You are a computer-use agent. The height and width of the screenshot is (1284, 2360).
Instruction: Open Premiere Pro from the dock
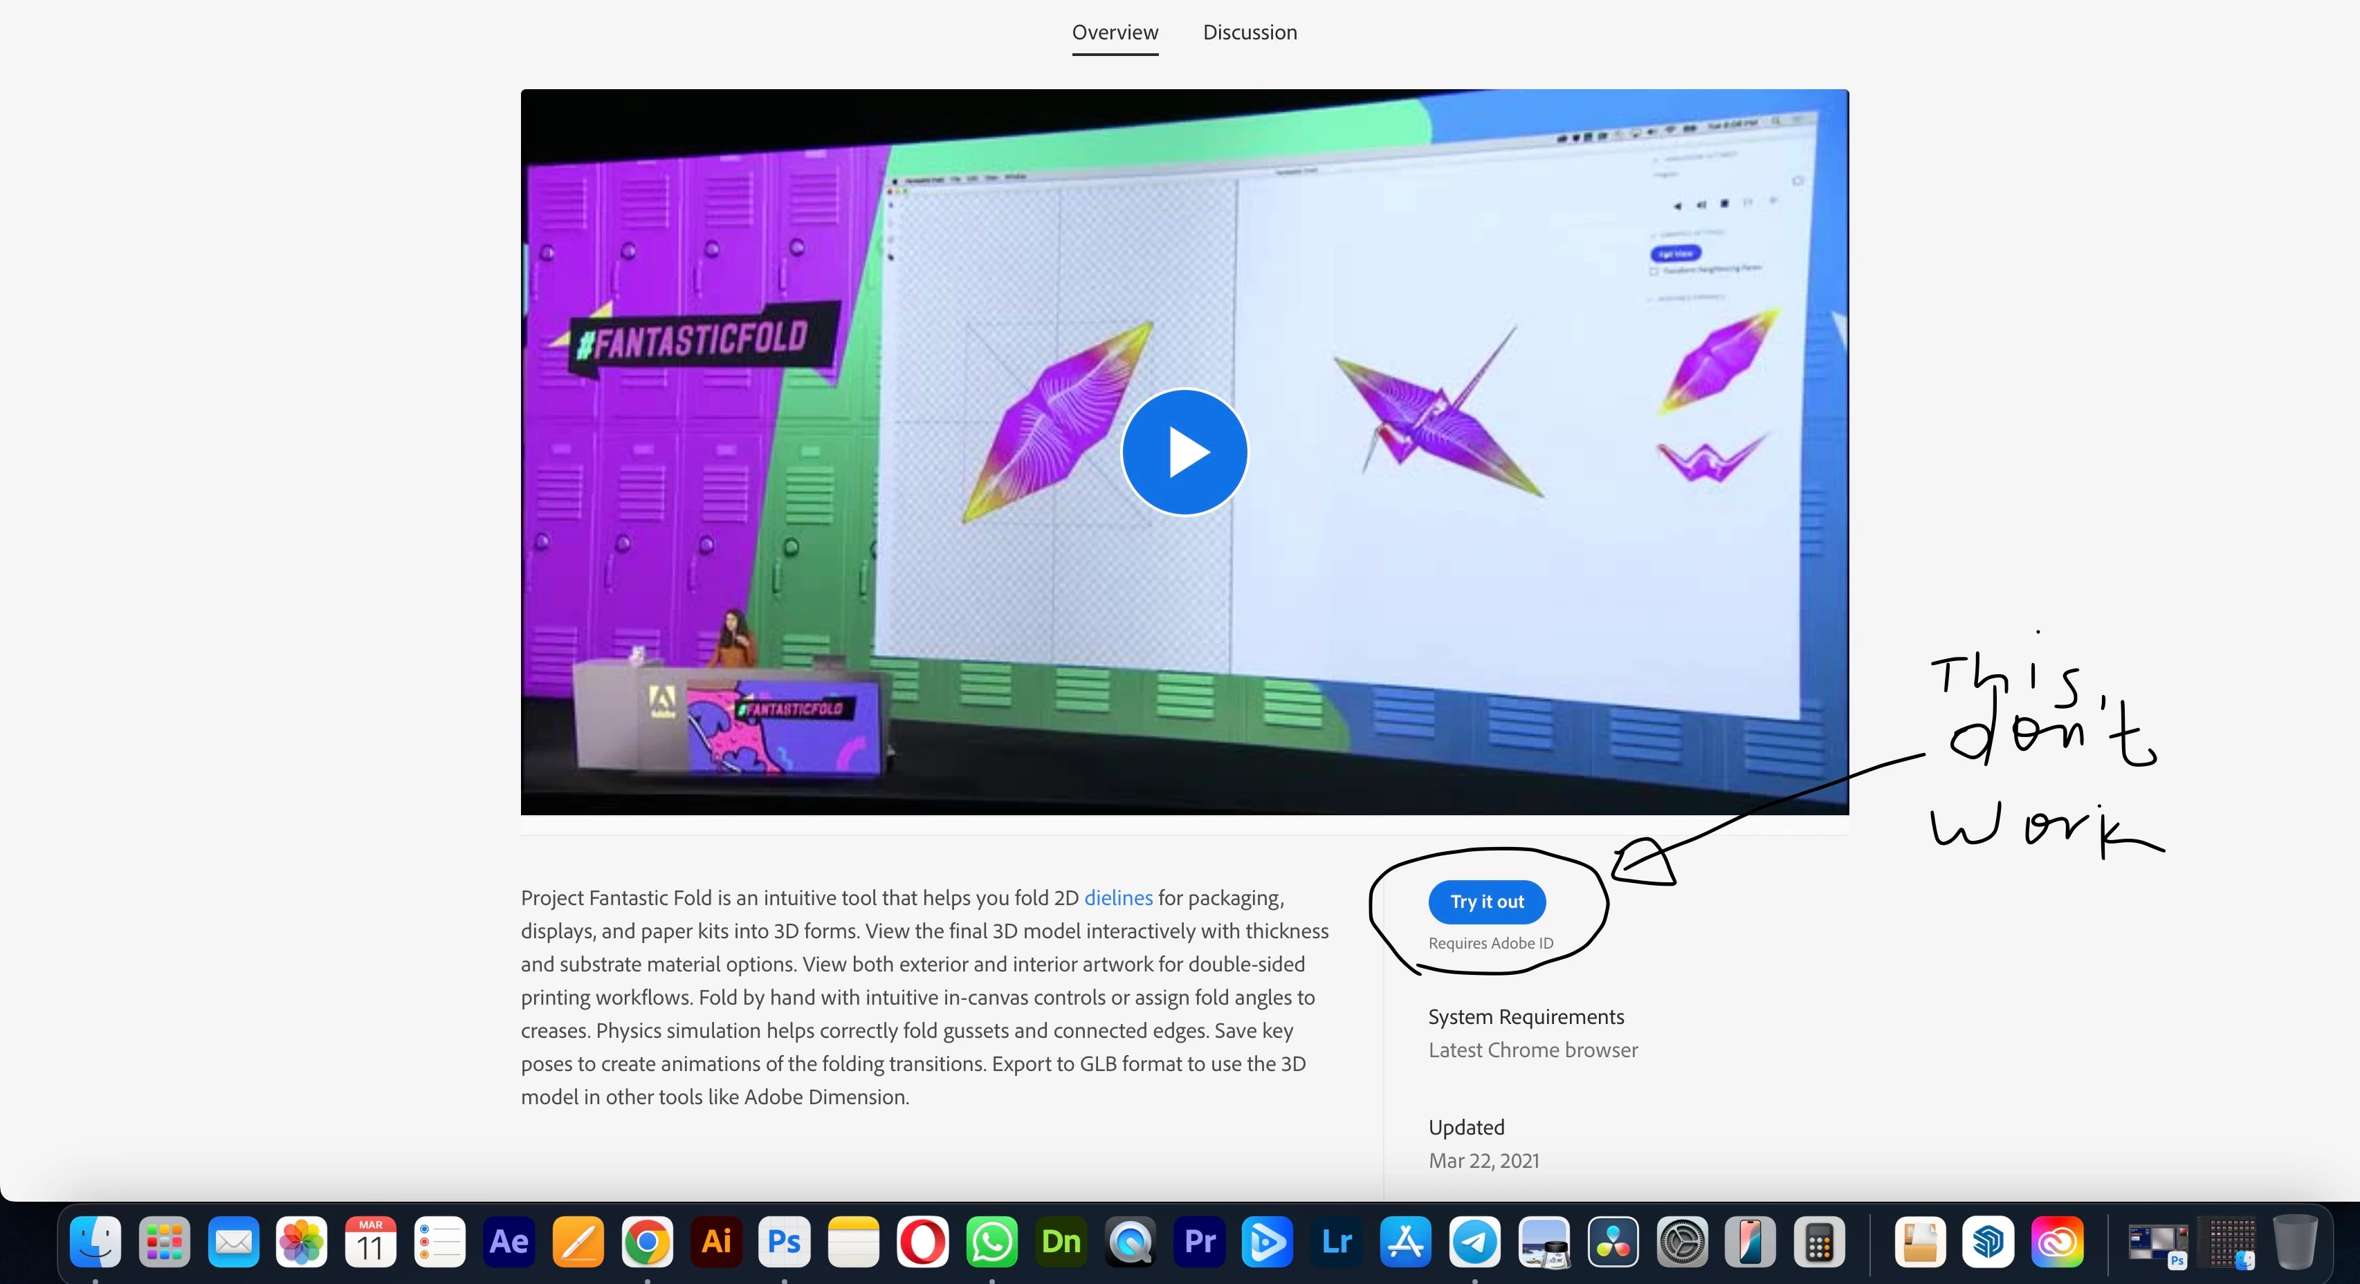coord(1199,1242)
